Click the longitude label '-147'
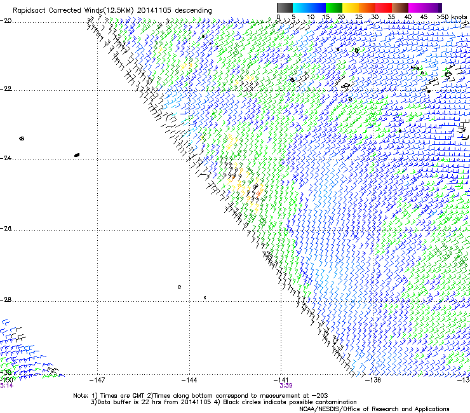470x413 pixels. click(x=97, y=381)
